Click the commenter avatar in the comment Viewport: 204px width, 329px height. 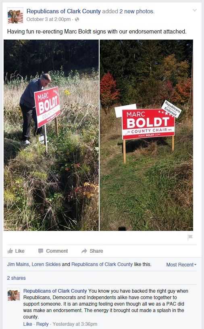[x=14, y=294]
